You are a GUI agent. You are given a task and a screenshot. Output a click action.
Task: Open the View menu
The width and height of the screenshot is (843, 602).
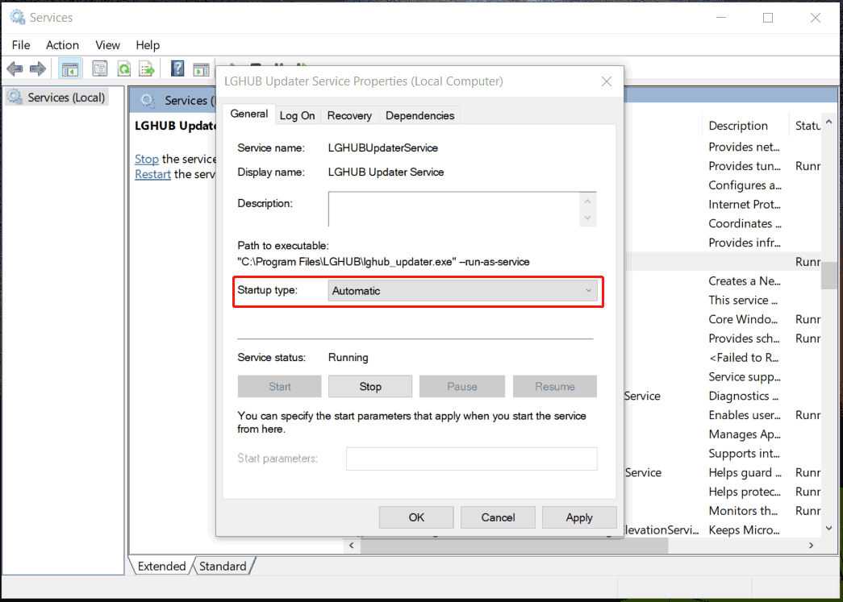click(107, 45)
